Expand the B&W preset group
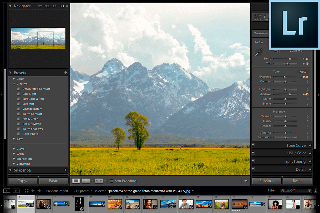Image resolution: width=320 pixels, height=213 pixels. point(14,139)
